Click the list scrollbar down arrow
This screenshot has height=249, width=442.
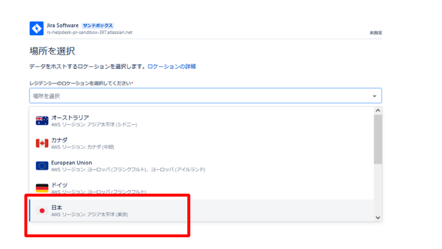point(378,217)
